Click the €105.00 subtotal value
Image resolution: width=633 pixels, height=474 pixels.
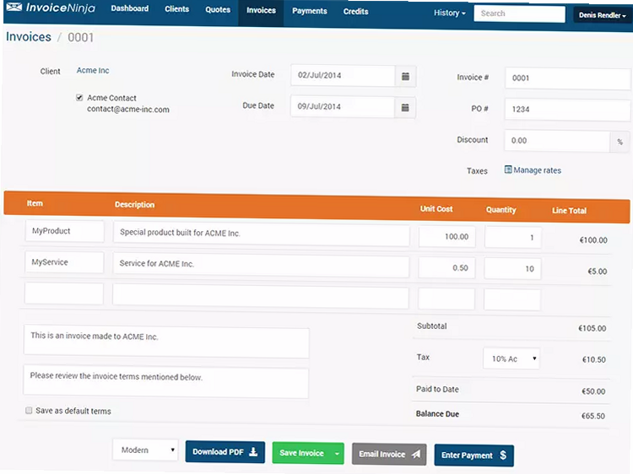(592, 328)
